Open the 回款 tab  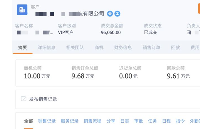(x=175, y=48)
